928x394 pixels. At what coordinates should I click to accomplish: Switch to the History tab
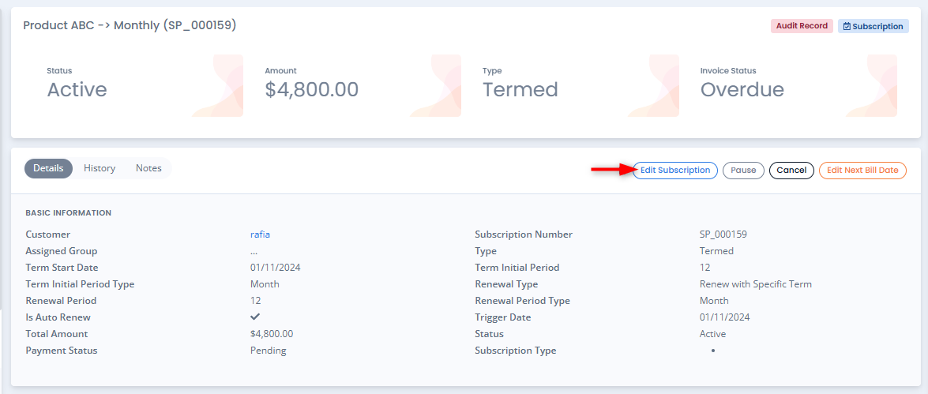[x=100, y=168]
